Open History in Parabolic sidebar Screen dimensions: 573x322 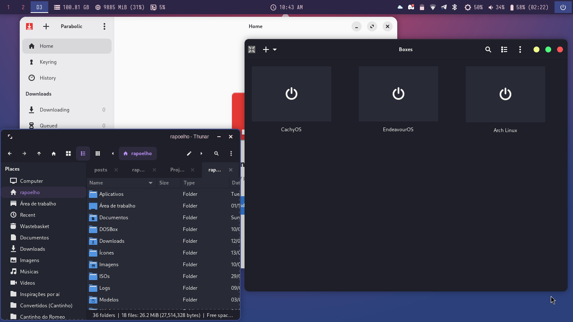point(67,78)
